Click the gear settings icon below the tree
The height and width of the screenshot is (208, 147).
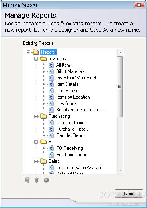[37, 180]
